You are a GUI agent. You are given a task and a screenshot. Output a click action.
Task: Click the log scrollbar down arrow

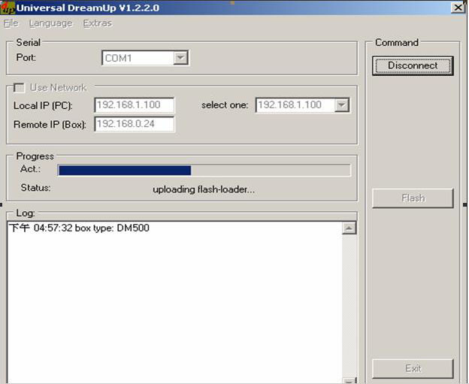[x=349, y=381]
